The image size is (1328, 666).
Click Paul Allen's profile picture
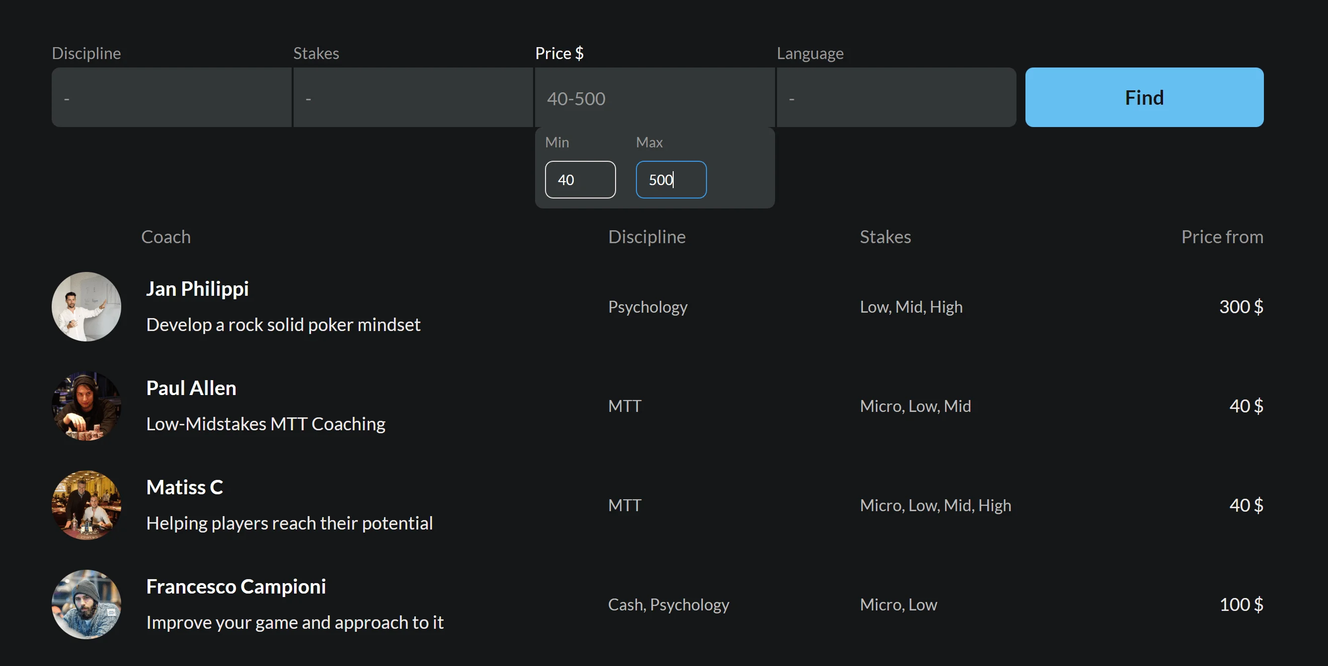tap(86, 406)
